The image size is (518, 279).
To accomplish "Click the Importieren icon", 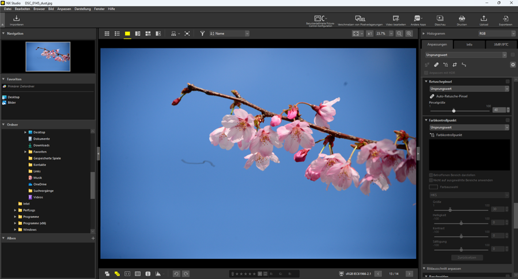I will pyautogui.click(x=16, y=20).
